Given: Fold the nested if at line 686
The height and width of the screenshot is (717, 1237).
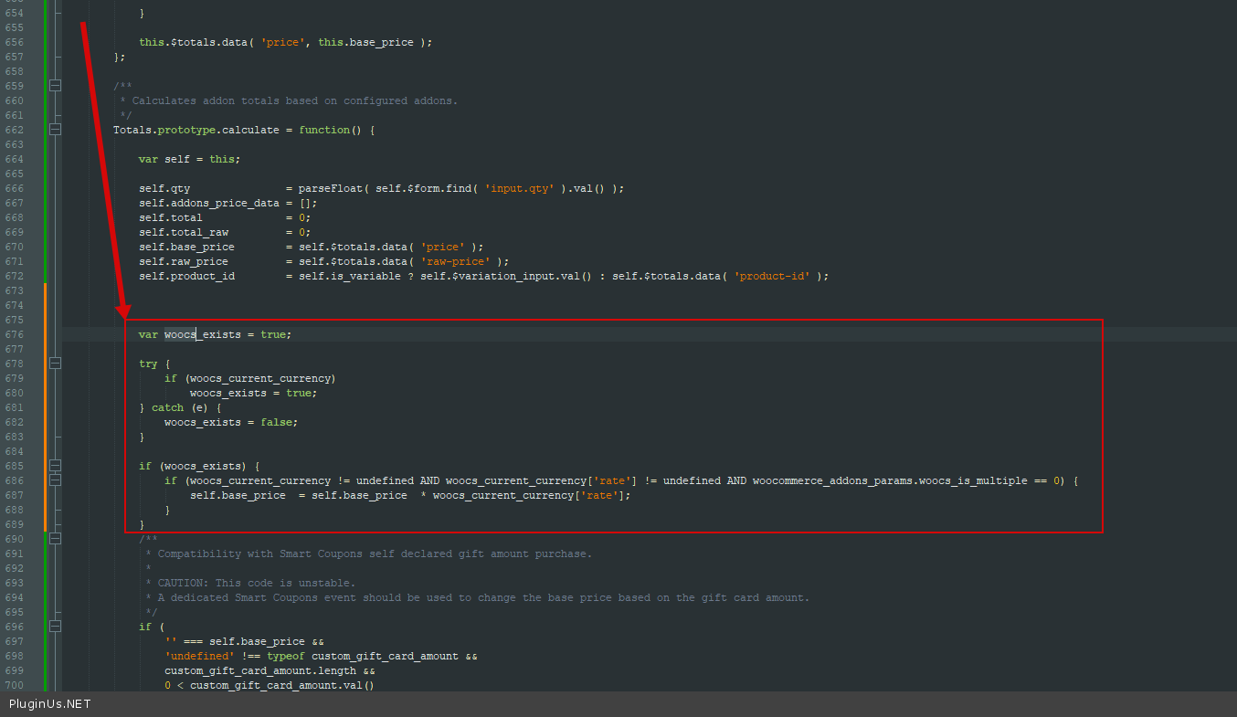Looking at the screenshot, I should click(56, 480).
